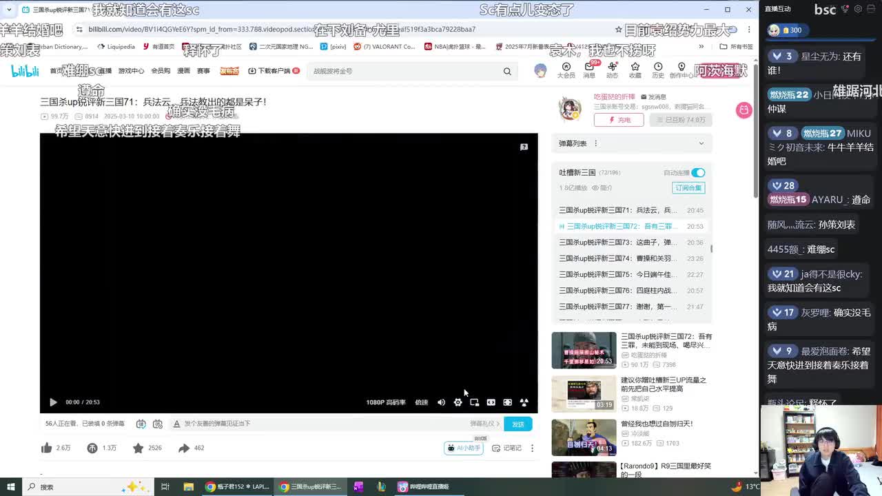Open the uploader's profile avatar
Image resolution: width=882 pixels, height=496 pixels.
pos(570,108)
